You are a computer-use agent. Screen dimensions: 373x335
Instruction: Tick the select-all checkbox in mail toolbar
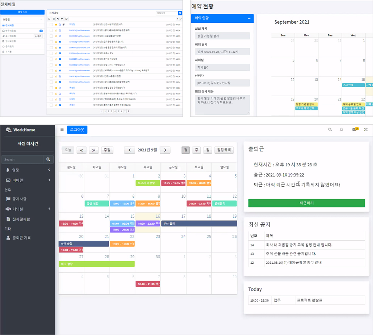(50, 19)
